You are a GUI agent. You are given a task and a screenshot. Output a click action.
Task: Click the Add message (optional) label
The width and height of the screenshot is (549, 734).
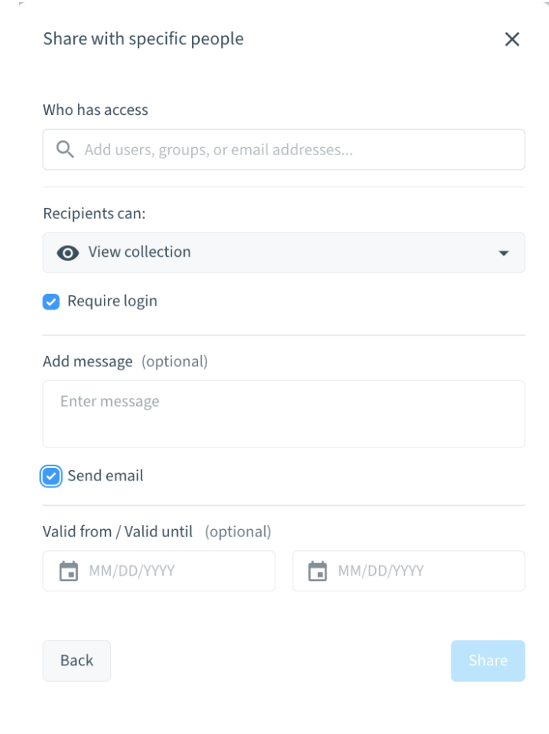tap(125, 361)
